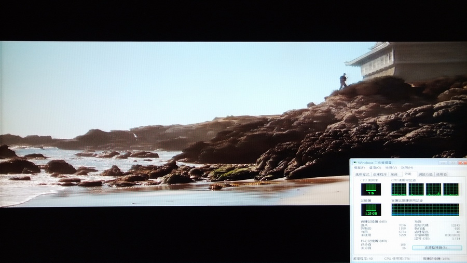Maximize the Windows 工作管理員 window
Screen dimensions: 467x263
[452, 163]
